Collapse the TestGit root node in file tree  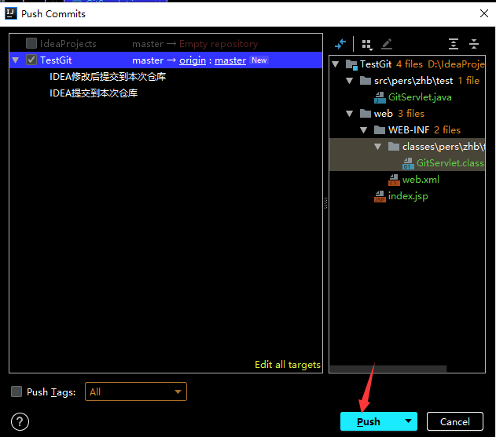click(336, 64)
